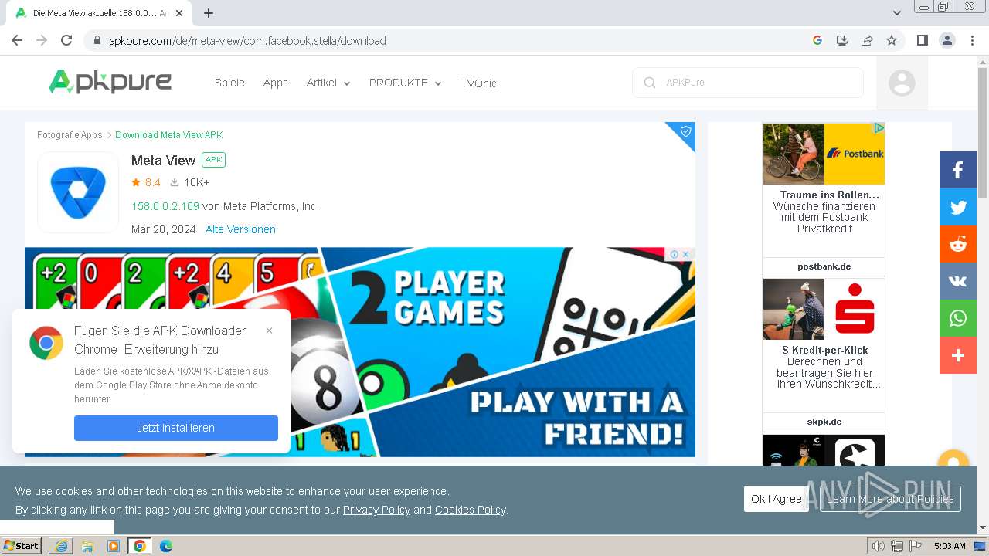Open more sharing options plus icon

pyautogui.click(x=958, y=355)
